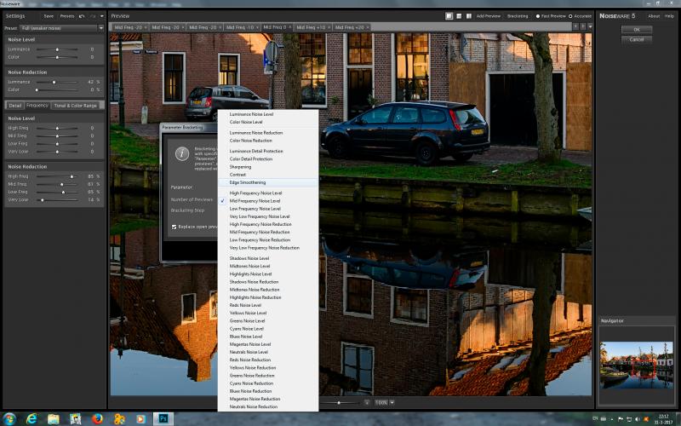Click the redo arrow in Settings
Screen dimensions: 681x426
[93, 16]
